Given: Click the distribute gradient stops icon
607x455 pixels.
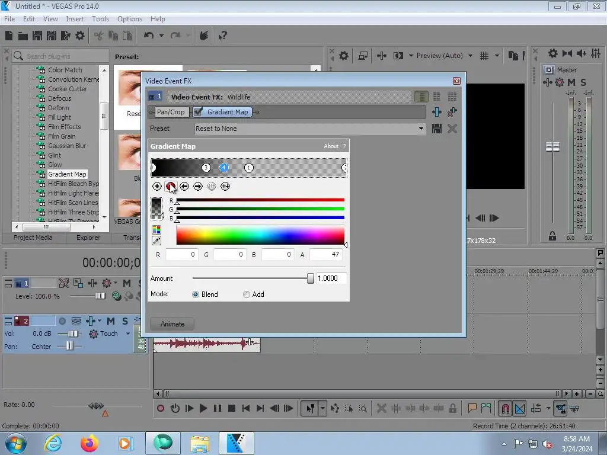Looking at the screenshot, I should [225, 187].
